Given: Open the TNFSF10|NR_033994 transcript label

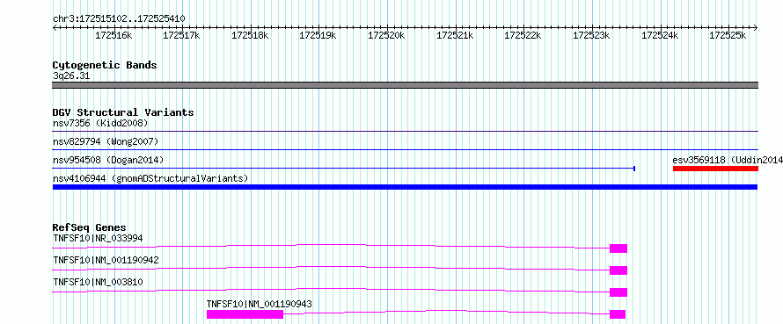Looking at the screenshot, I should pyautogui.click(x=98, y=238).
